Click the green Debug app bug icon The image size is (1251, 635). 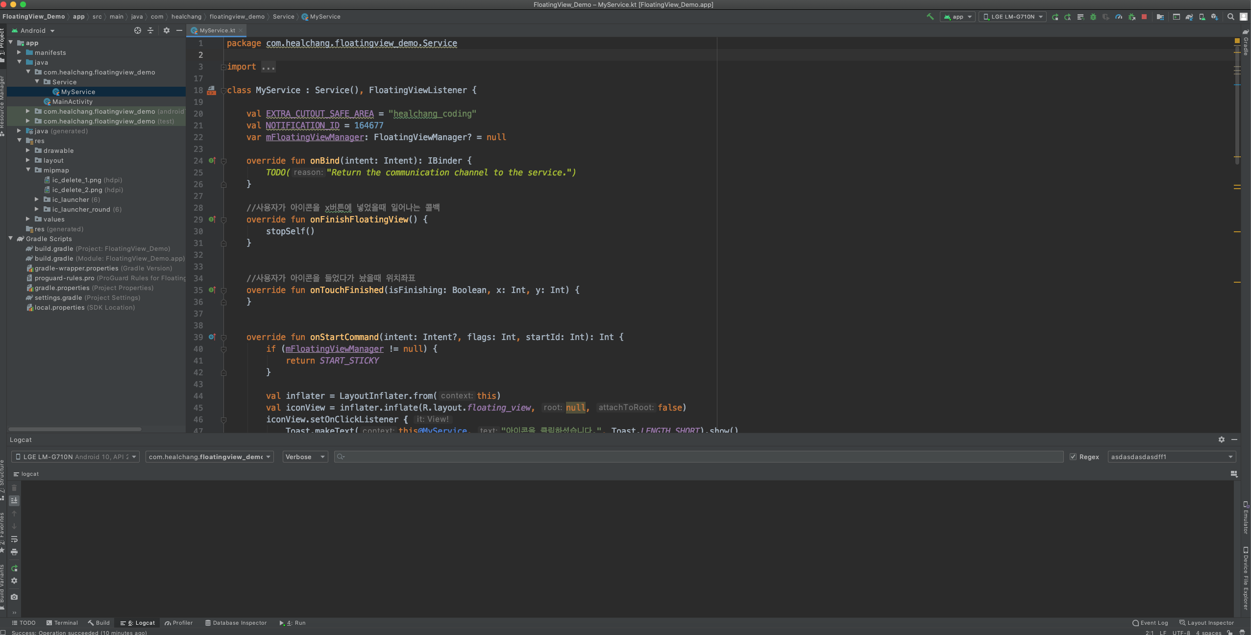1093,17
